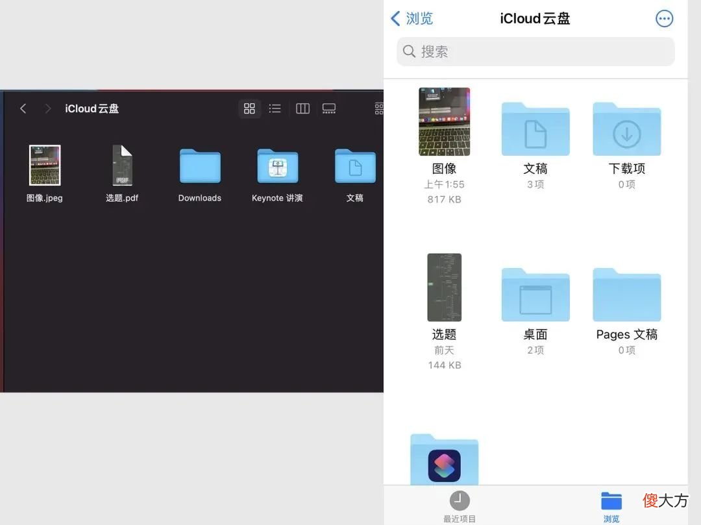Open the more options ellipsis menu

[x=664, y=19]
